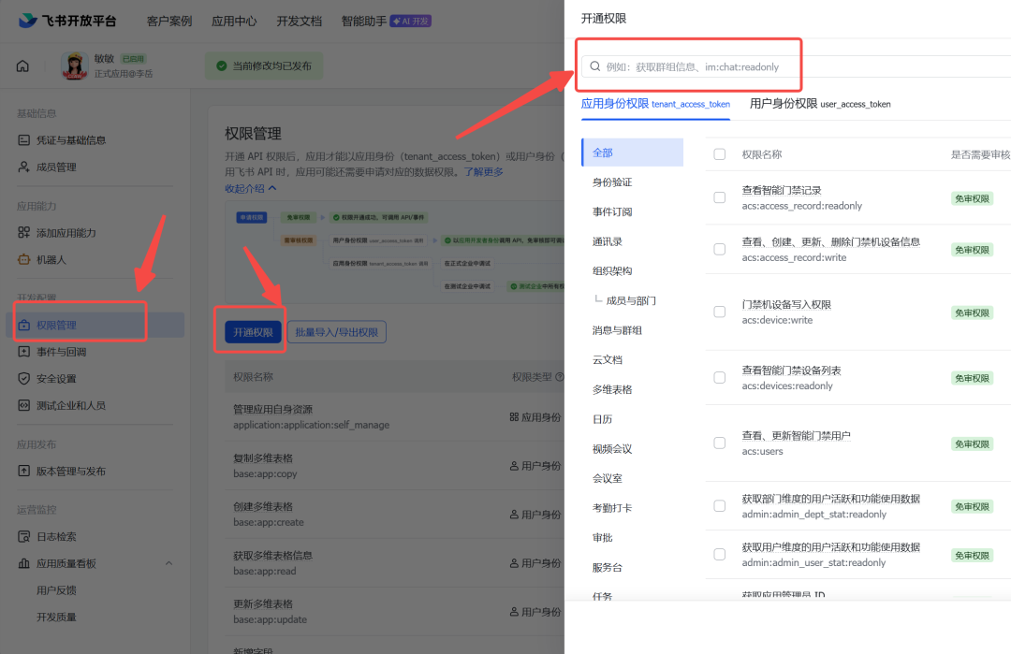Check 查看智能门禁记录 permission
The height and width of the screenshot is (654, 1011).
click(720, 197)
